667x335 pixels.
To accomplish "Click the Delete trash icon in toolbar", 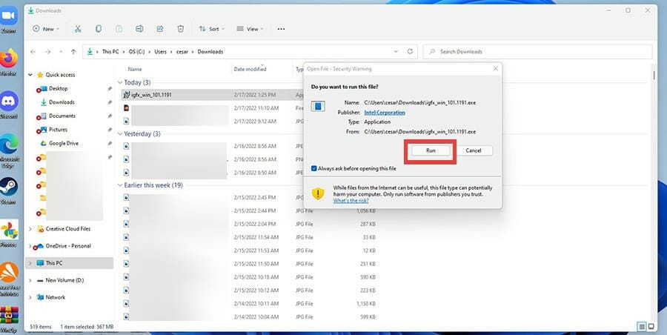I will 180,29.
